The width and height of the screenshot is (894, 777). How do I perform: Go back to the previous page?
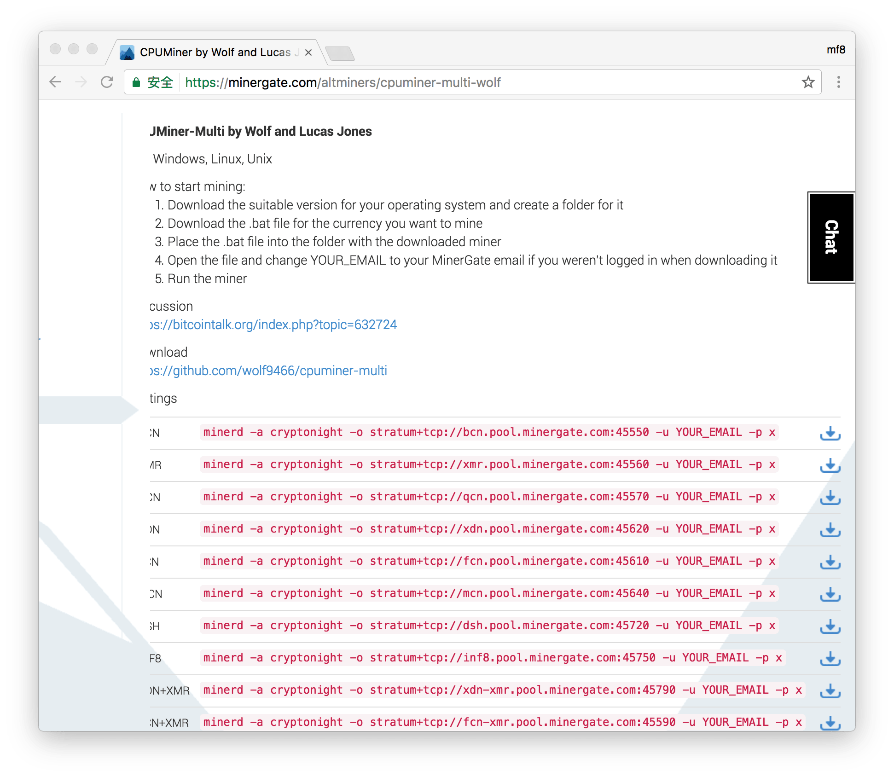(55, 82)
